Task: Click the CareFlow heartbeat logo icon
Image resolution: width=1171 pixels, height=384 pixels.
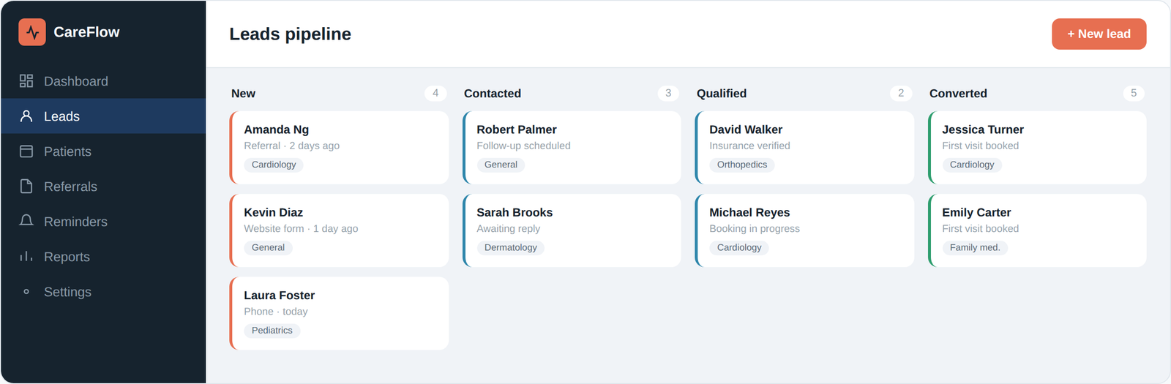Action: pos(32,32)
